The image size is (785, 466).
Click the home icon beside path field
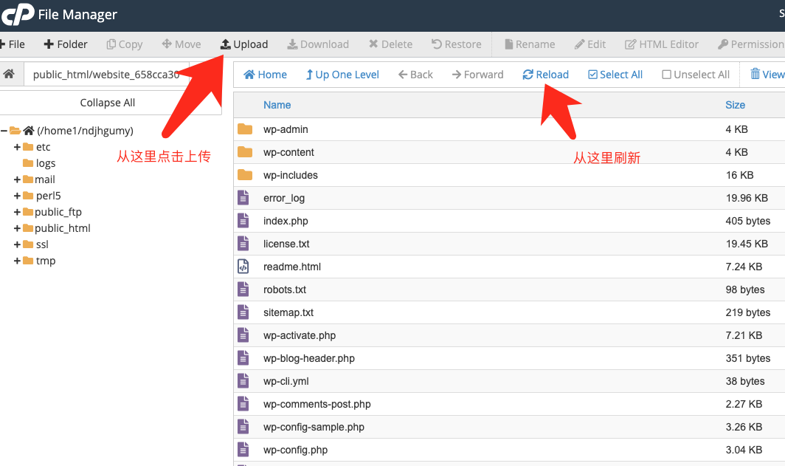click(x=9, y=75)
